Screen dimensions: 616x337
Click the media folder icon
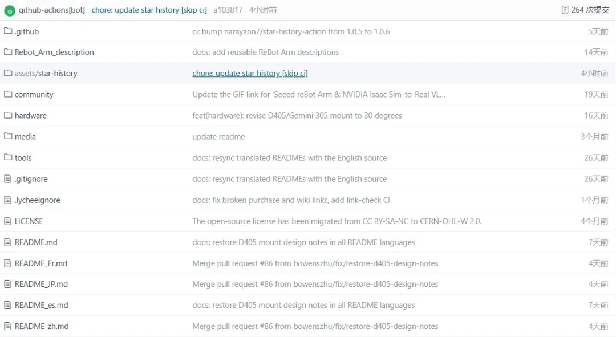click(x=8, y=136)
